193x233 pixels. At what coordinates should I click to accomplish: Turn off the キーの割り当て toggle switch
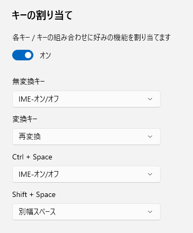23,55
